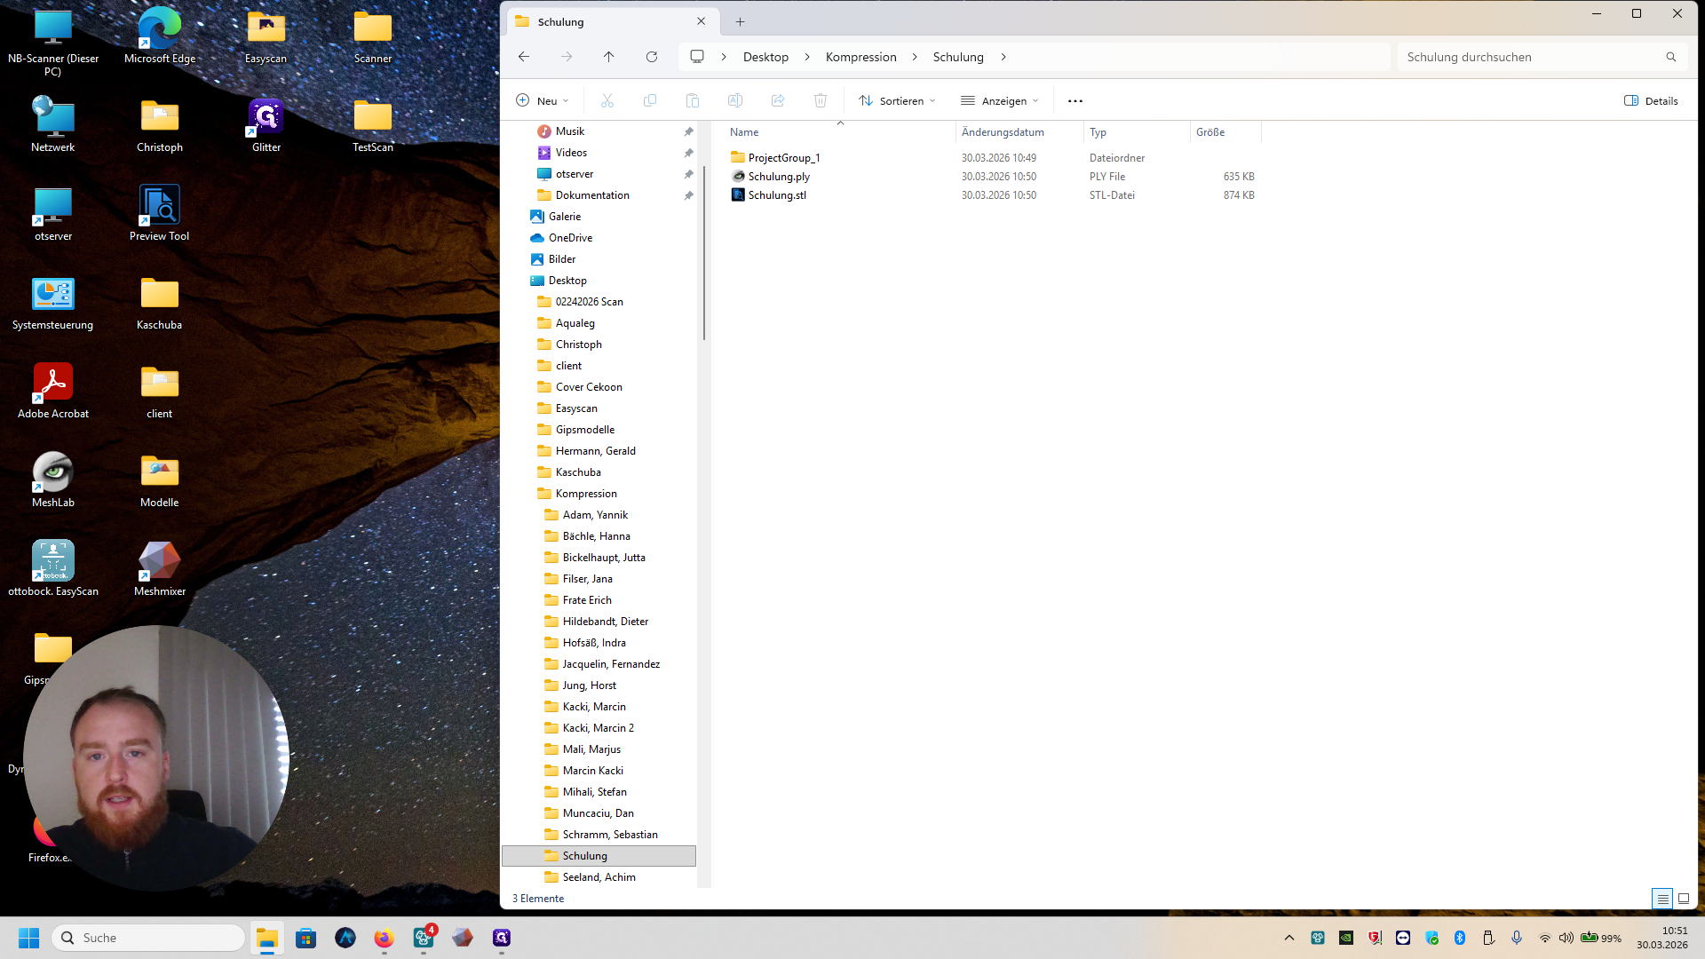The image size is (1705, 959).
Task: Go up one folder level arrow
Action: [608, 57]
